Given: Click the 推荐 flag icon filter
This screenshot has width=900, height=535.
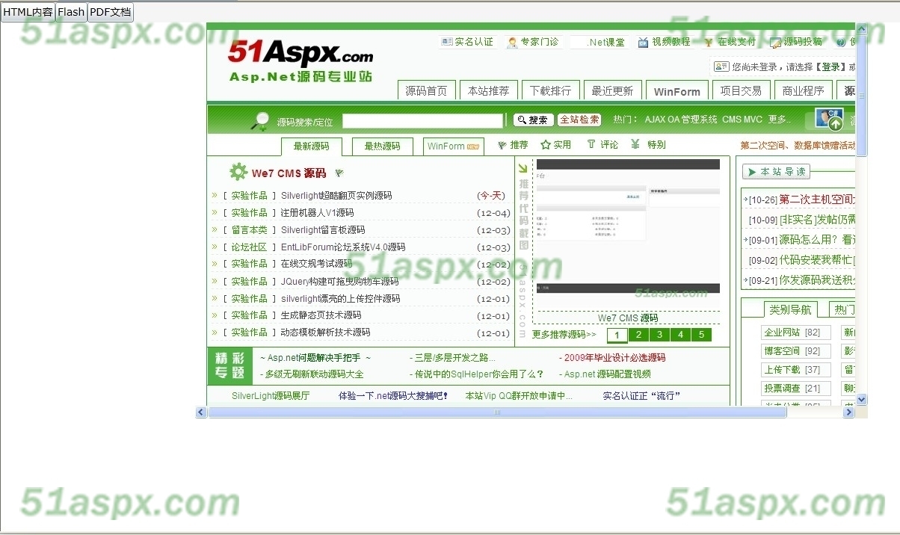Looking at the screenshot, I should click(502, 145).
